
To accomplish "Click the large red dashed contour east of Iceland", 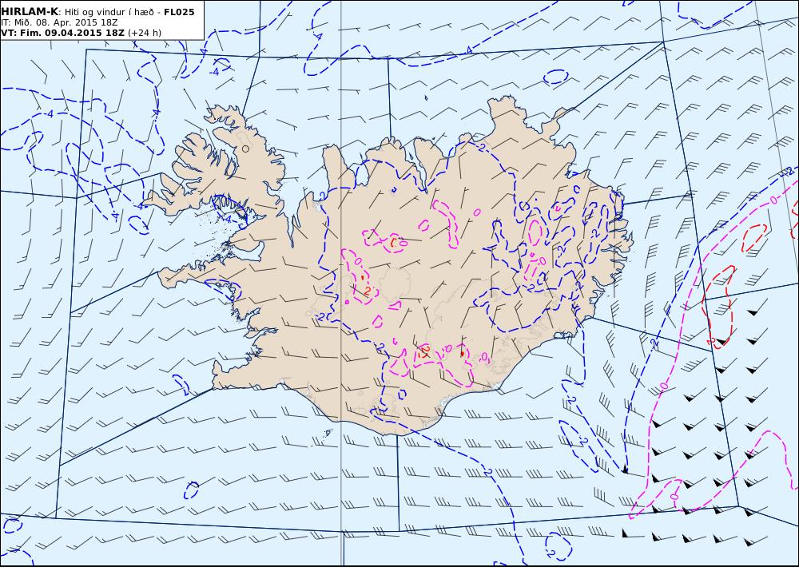I will click(x=718, y=307).
